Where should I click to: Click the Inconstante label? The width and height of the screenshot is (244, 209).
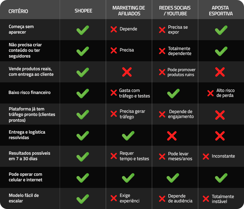click(x=223, y=156)
